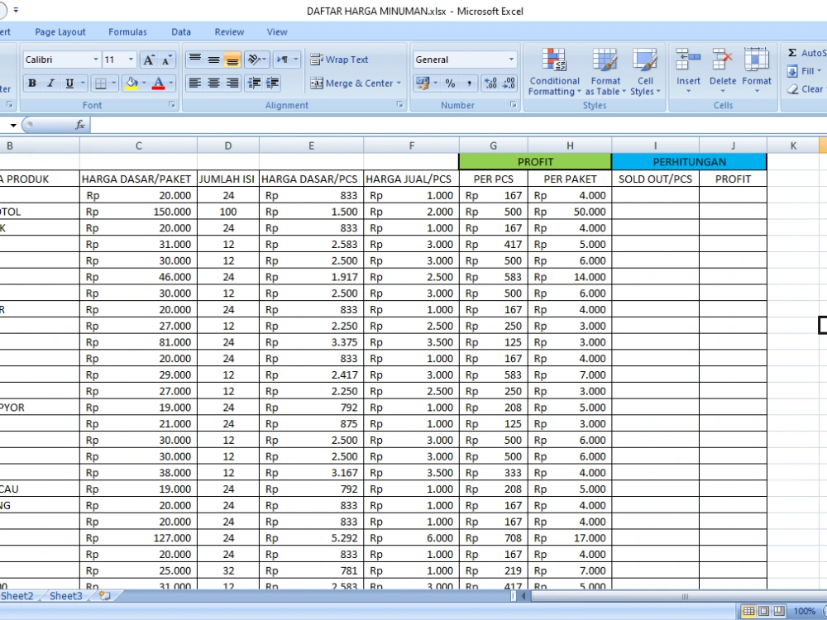Click the 100% zoom level

[x=805, y=611]
